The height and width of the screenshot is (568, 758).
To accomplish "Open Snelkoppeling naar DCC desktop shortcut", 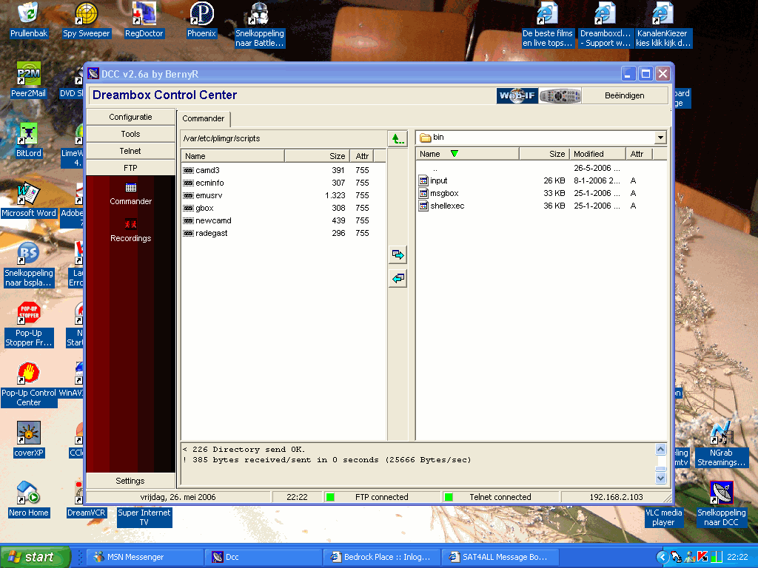I will click(x=721, y=504).
